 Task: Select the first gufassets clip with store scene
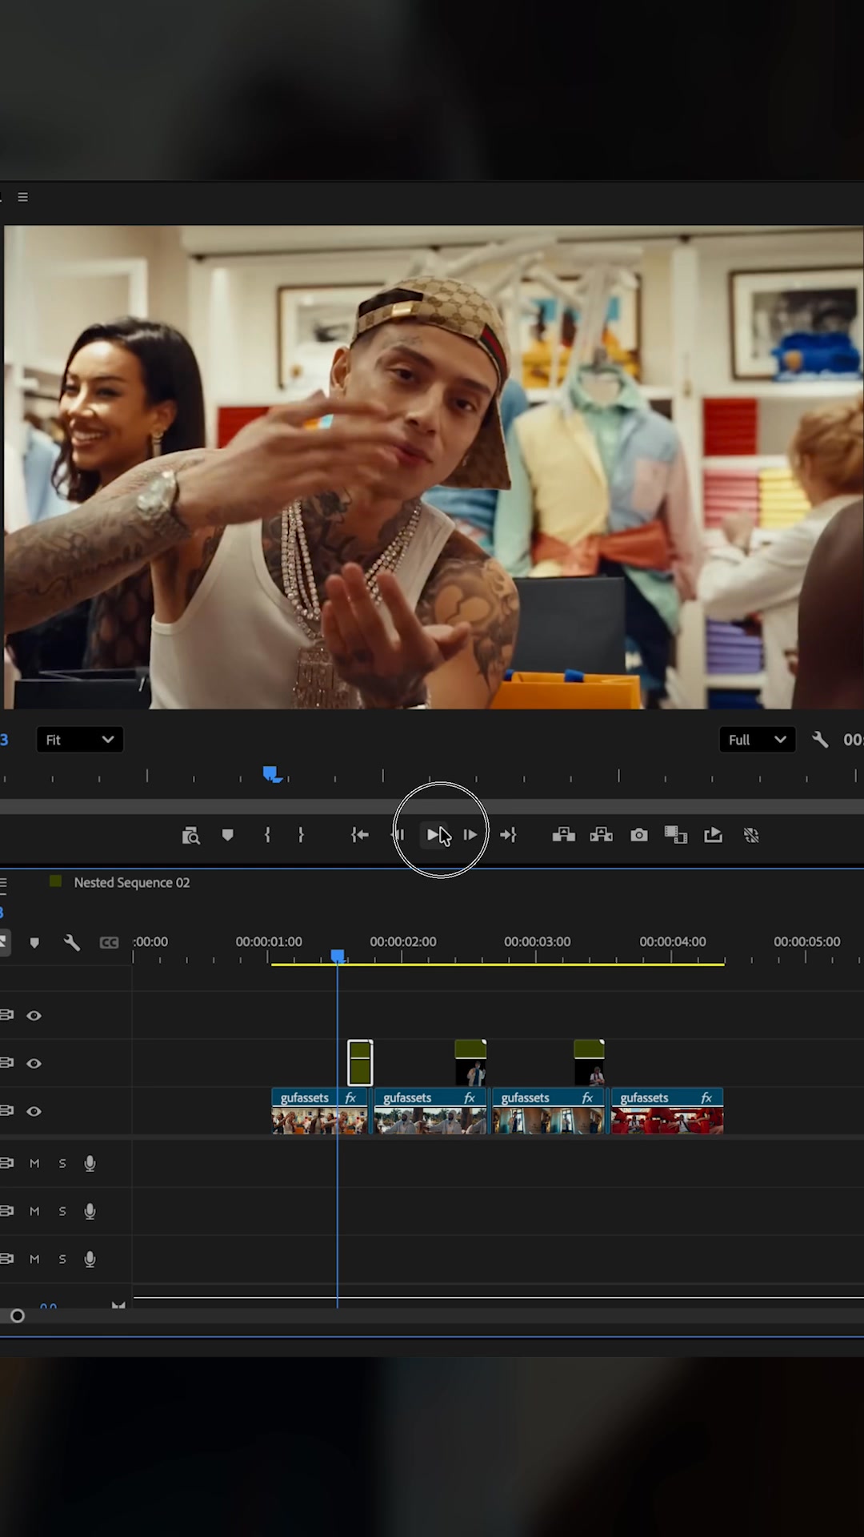coord(319,1111)
